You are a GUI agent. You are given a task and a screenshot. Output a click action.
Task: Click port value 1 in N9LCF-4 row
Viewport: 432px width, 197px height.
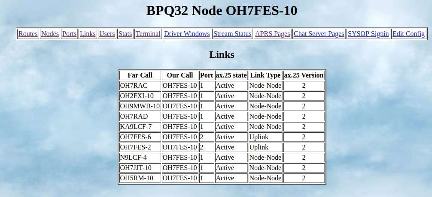(x=207, y=158)
